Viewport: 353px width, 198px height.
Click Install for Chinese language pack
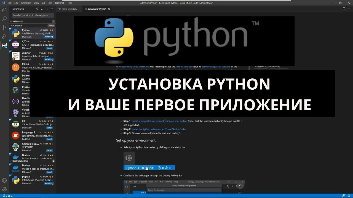pos(50,150)
